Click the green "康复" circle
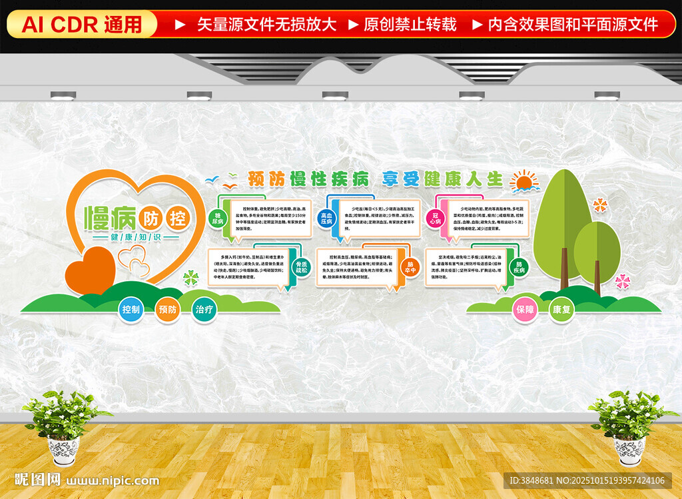Screen dimensions: 682x499 pos(561,309)
